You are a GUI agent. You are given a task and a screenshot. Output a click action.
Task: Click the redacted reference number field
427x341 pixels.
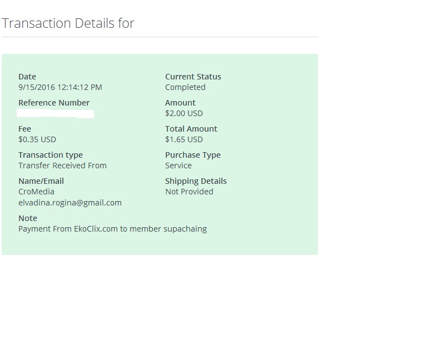[x=56, y=114]
